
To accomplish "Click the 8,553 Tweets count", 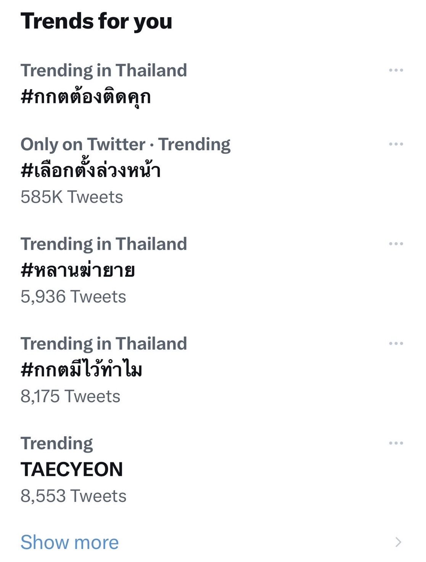I will (73, 496).
